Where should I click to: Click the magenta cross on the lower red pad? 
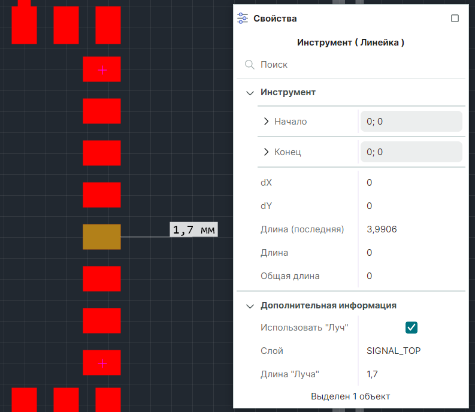pyautogui.click(x=102, y=363)
